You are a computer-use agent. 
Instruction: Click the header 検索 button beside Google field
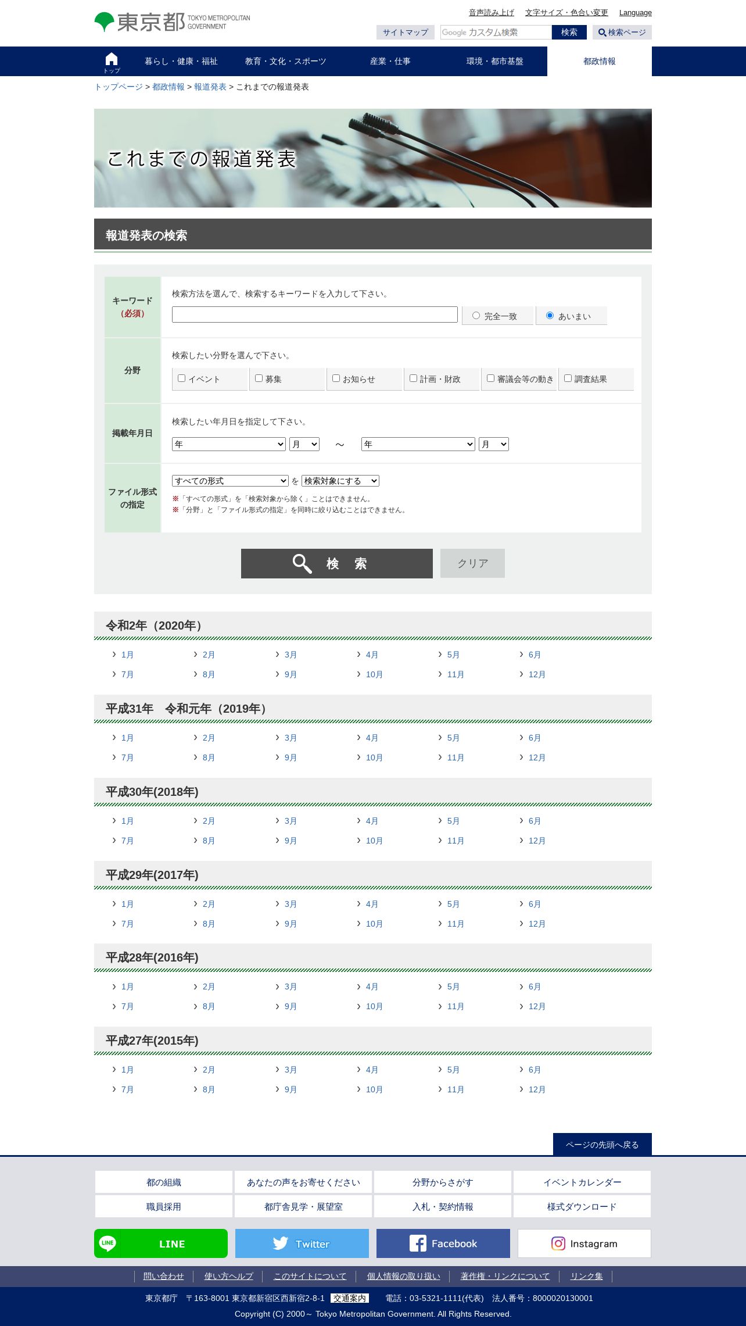[569, 33]
